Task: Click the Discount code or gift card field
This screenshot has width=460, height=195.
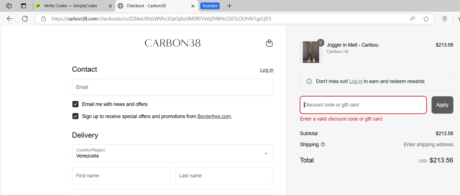Action: coord(363,105)
